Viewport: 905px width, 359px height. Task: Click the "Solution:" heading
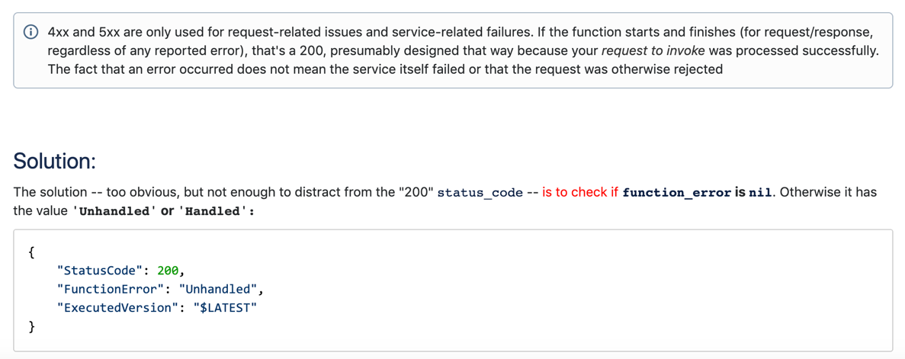coord(54,161)
